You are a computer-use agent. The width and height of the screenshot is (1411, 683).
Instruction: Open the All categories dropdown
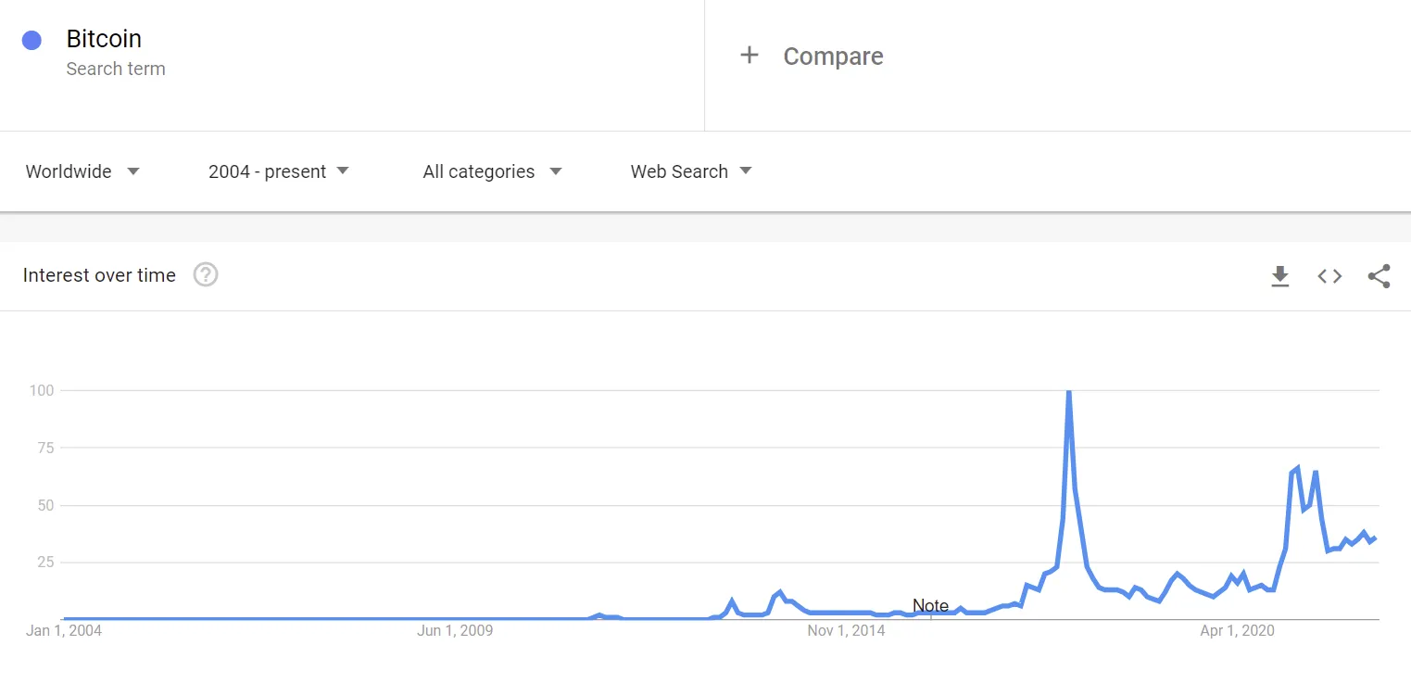pos(493,171)
